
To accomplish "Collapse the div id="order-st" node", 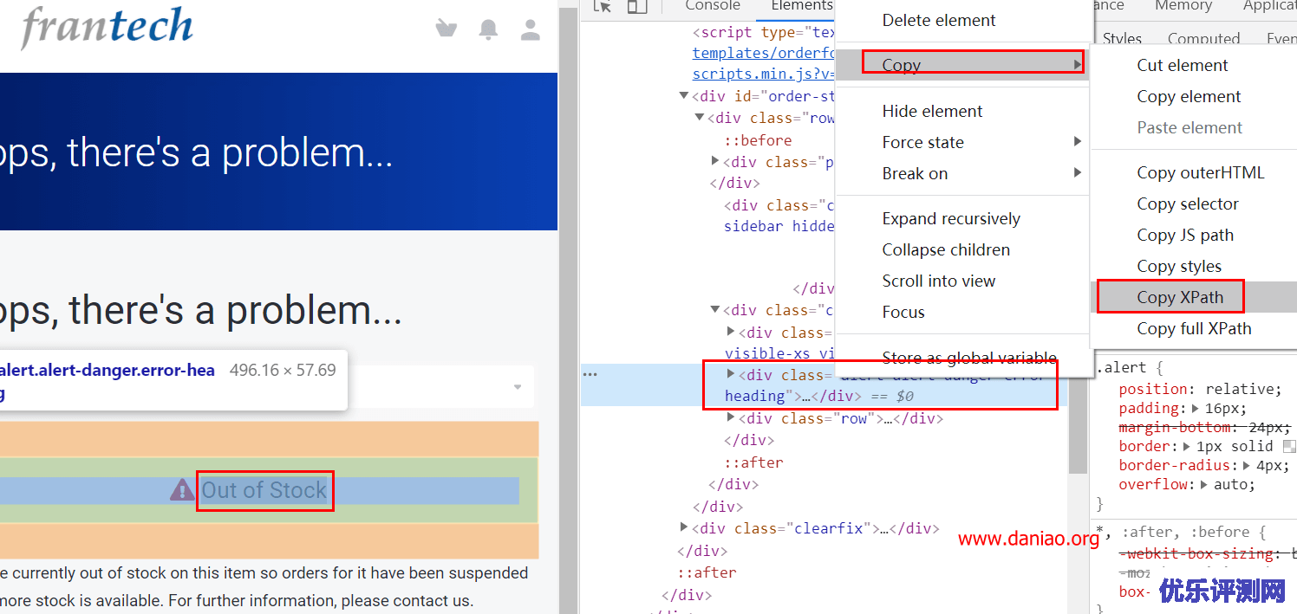I will tap(684, 96).
